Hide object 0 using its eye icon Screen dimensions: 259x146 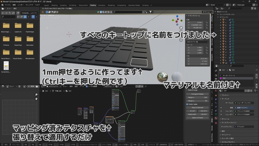click(x=230, y=25)
